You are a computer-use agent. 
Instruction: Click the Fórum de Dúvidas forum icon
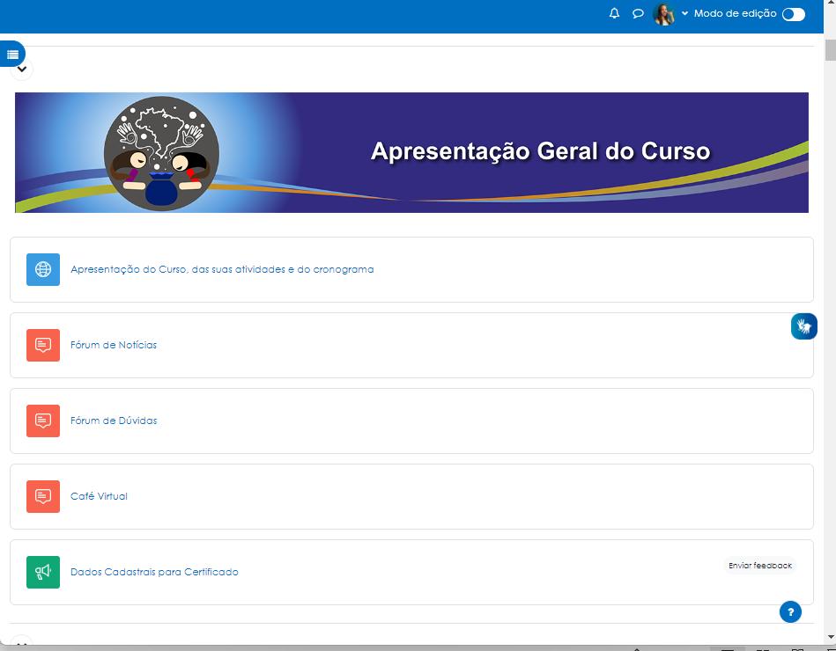pyautogui.click(x=43, y=421)
